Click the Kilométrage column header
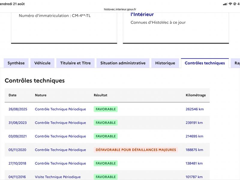Viewport: 240px width, 180px height. pos(196,95)
